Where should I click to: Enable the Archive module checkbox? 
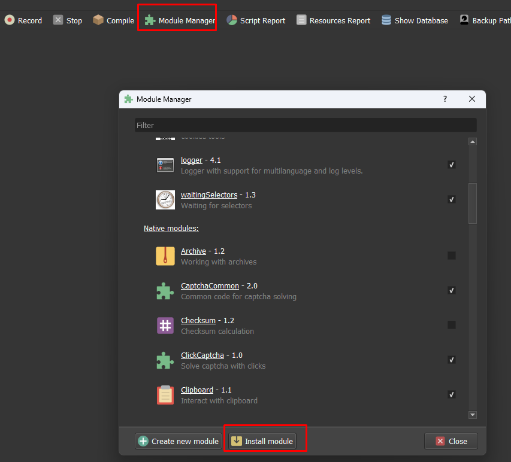452,256
